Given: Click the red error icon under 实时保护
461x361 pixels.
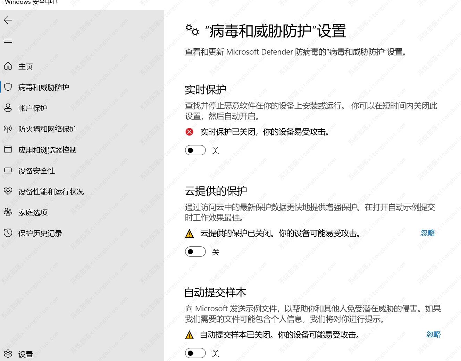Looking at the screenshot, I should click(190, 132).
